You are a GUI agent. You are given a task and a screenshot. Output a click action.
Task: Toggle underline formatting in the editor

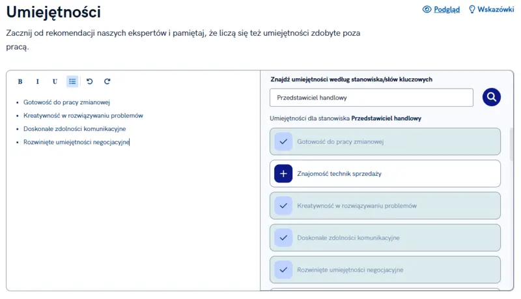[55, 81]
